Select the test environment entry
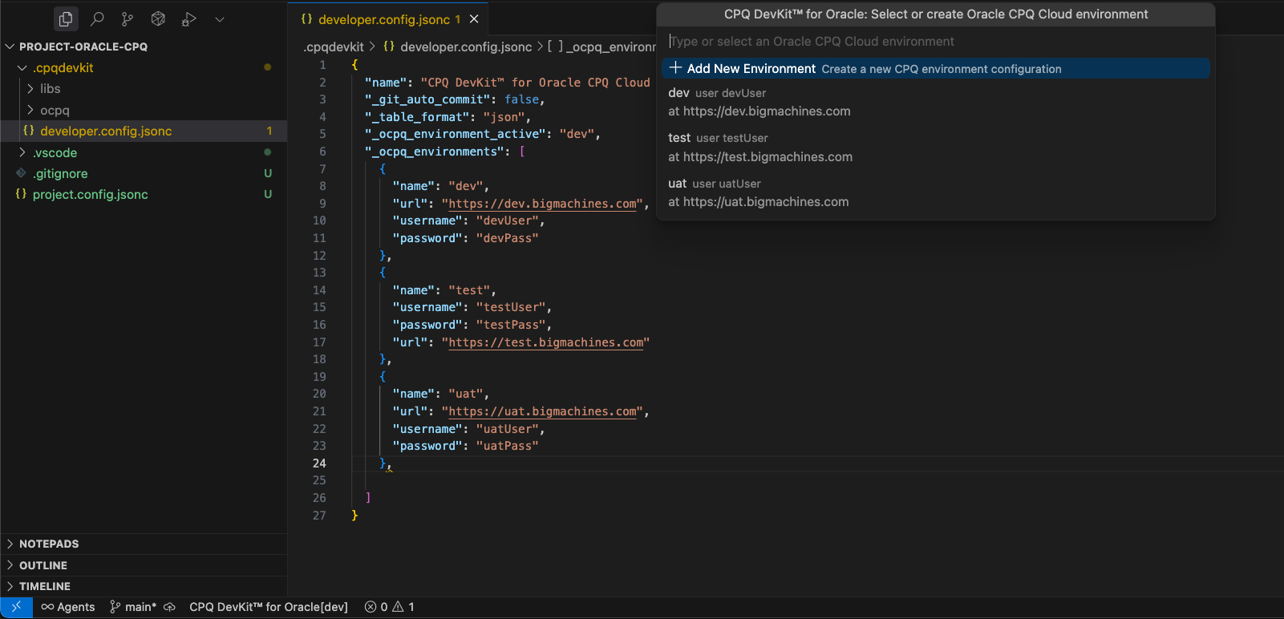Image resolution: width=1284 pixels, height=619 pixels. 936,148
